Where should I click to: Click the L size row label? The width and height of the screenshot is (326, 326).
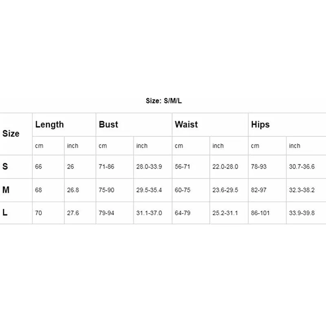(x=5, y=212)
